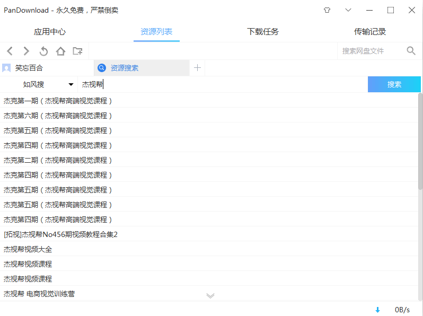The width and height of the screenshot is (423, 316).
Task: Click the magnifier search icon
Action: (x=411, y=51)
